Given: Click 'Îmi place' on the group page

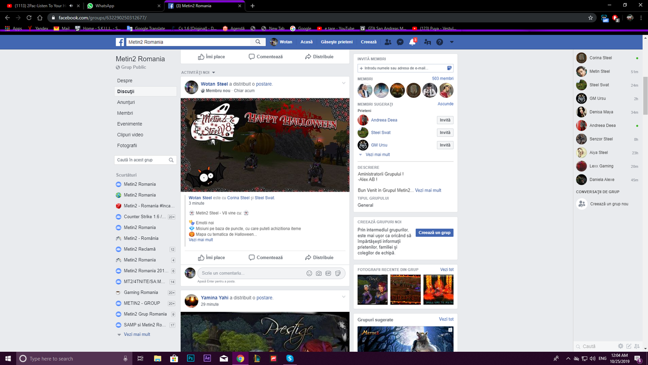Looking at the screenshot, I should coord(211,56).
